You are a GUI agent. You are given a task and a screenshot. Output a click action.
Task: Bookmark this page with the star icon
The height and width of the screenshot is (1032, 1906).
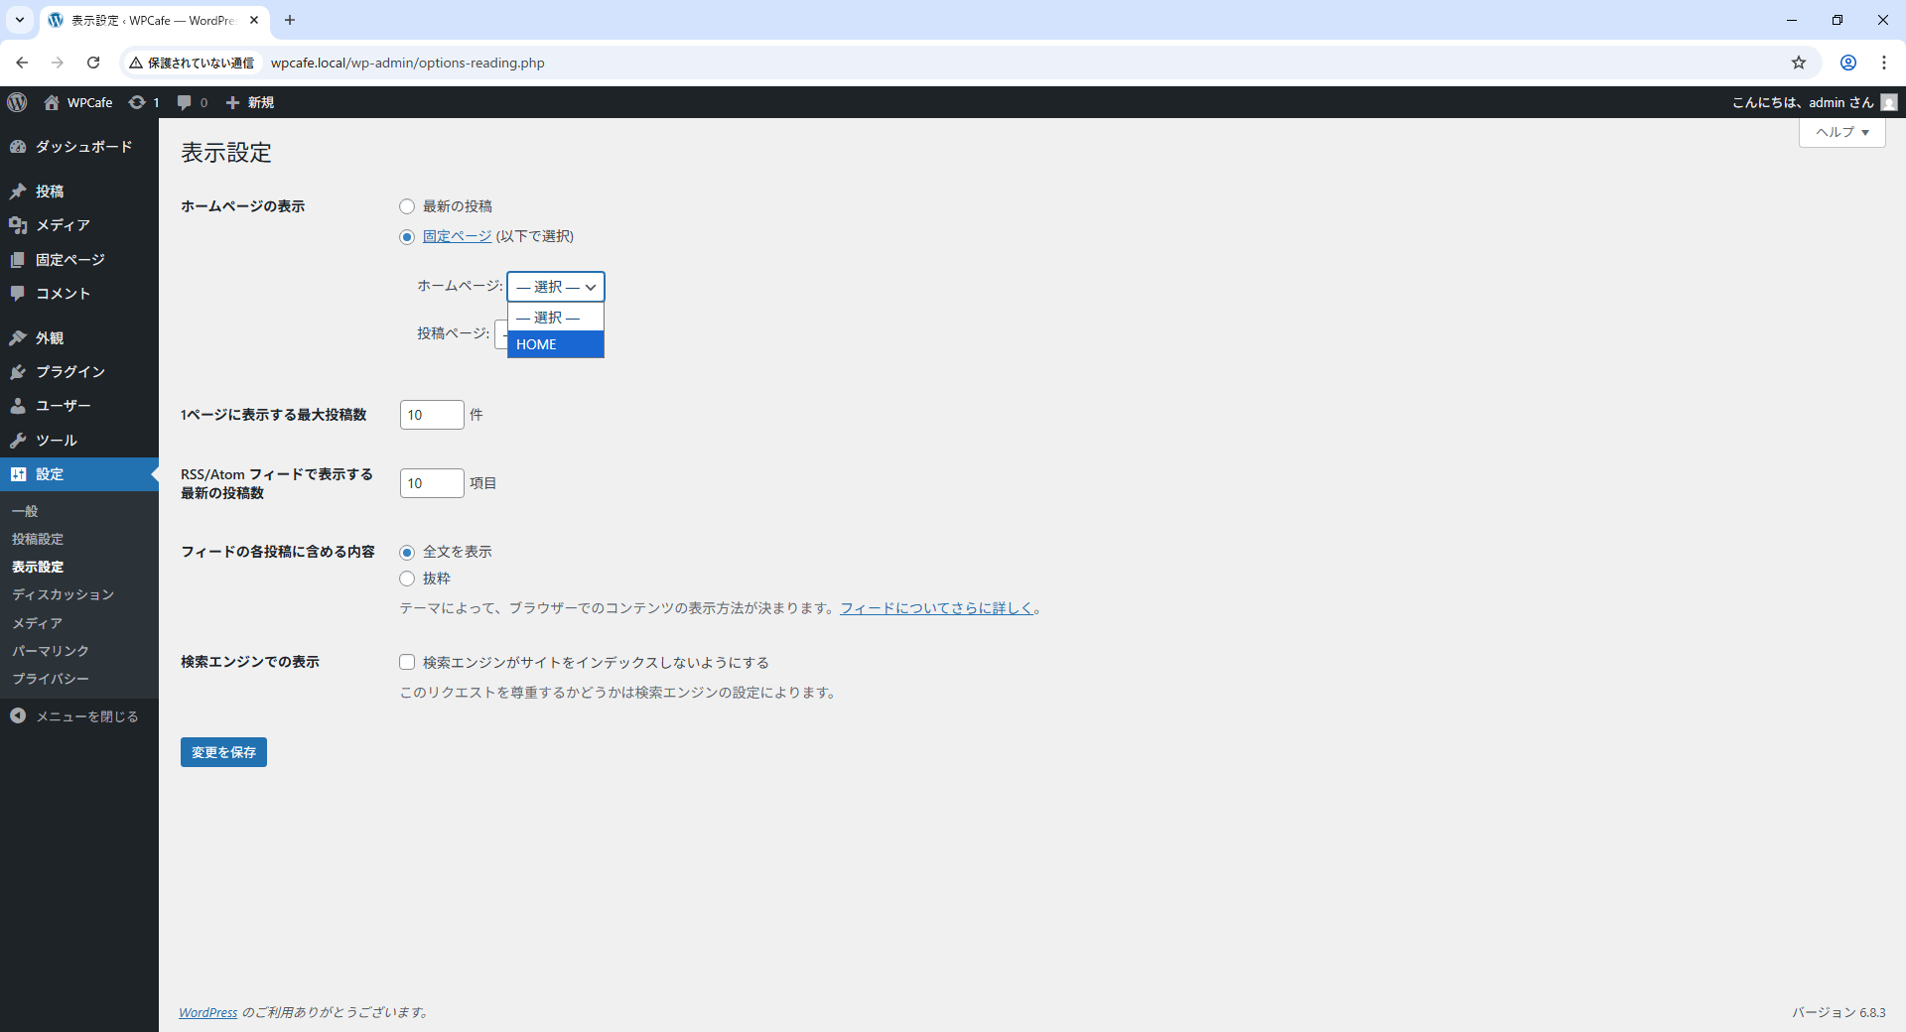pyautogui.click(x=1798, y=63)
